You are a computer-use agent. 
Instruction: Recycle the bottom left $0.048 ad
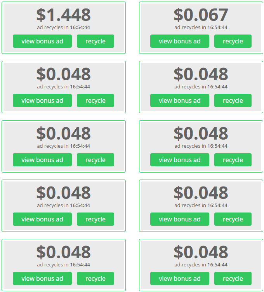tap(96, 278)
